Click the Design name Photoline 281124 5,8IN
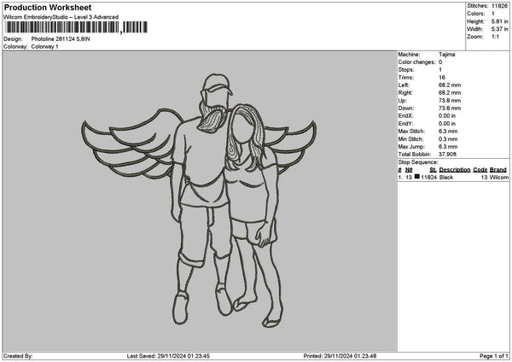The width and height of the screenshot is (512, 362). 61,39
